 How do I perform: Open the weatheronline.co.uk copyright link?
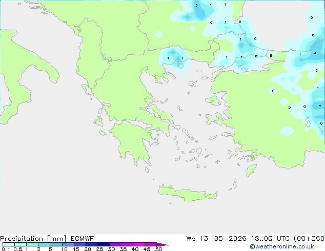pos(282,246)
